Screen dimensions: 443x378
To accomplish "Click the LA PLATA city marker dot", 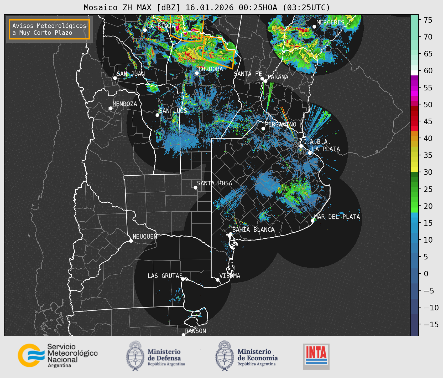I will point(310,153).
